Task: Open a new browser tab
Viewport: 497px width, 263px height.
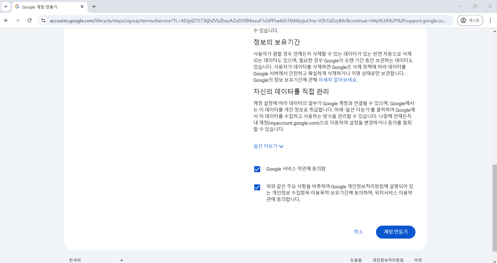Action: 94,6
